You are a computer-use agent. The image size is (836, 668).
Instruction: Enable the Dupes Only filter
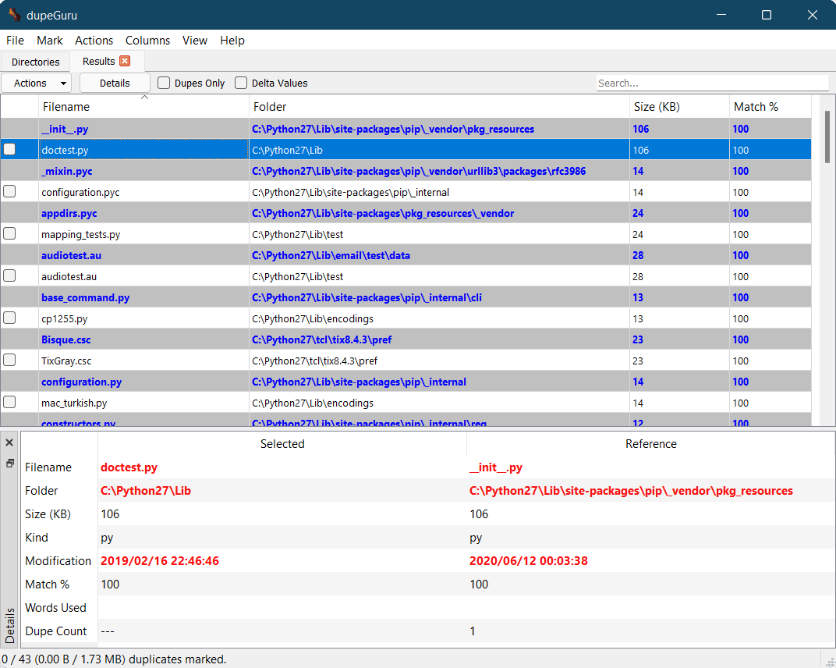pyautogui.click(x=163, y=83)
